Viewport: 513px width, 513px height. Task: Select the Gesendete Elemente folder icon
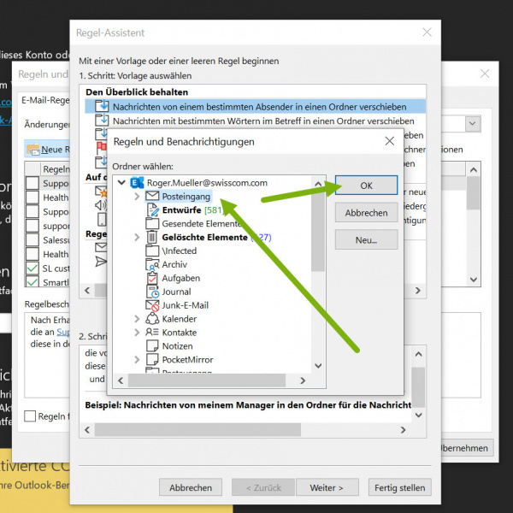pos(152,223)
